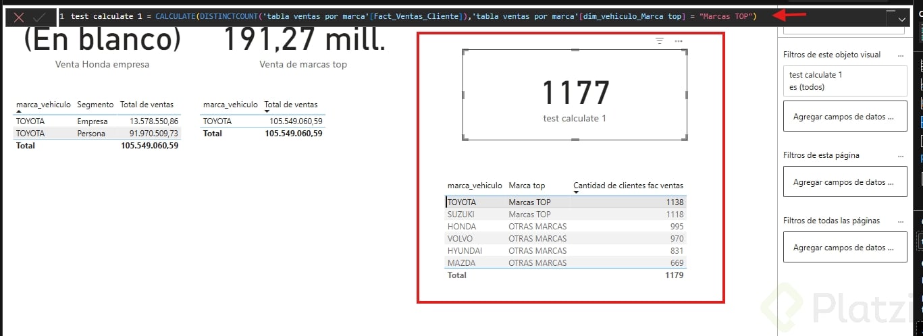923x336 pixels.
Task: Select OTRAS MARCAS cell in the MAZDA row
Action: pos(537,263)
